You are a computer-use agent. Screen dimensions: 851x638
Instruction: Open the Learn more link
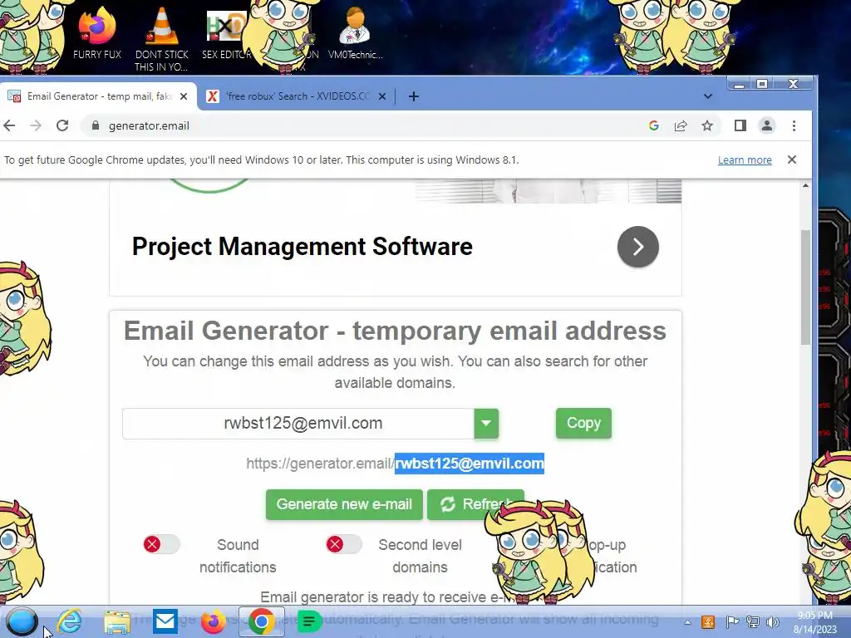click(x=745, y=160)
